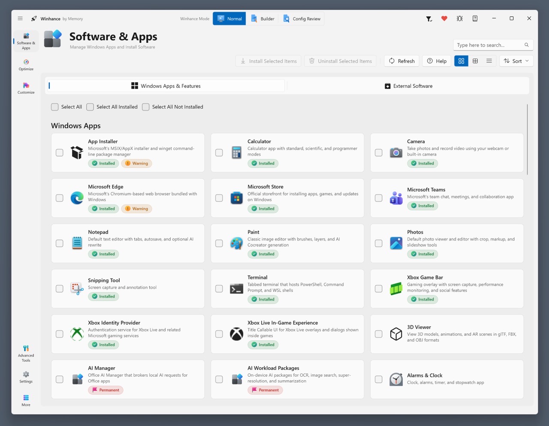Open the help document icon in title bar
Image resolution: width=549 pixels, height=426 pixels.
tap(475, 18)
